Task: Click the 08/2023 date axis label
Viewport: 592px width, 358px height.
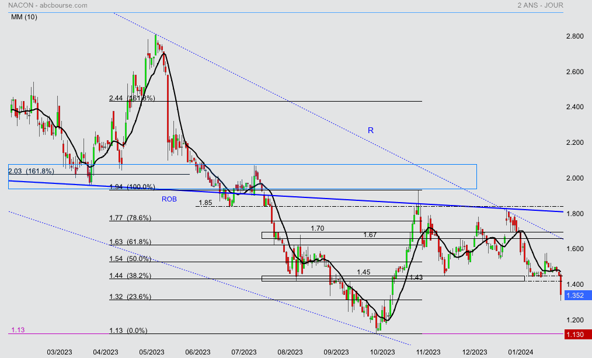Action: point(290,352)
